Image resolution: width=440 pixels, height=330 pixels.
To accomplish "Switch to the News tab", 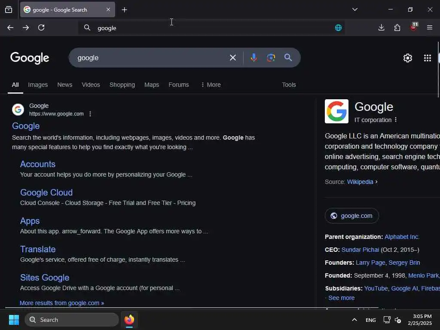I will (x=65, y=85).
